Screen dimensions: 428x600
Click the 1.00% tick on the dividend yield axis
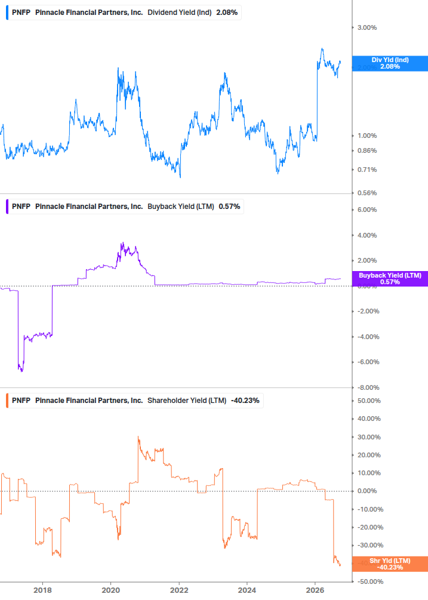pyautogui.click(x=367, y=136)
